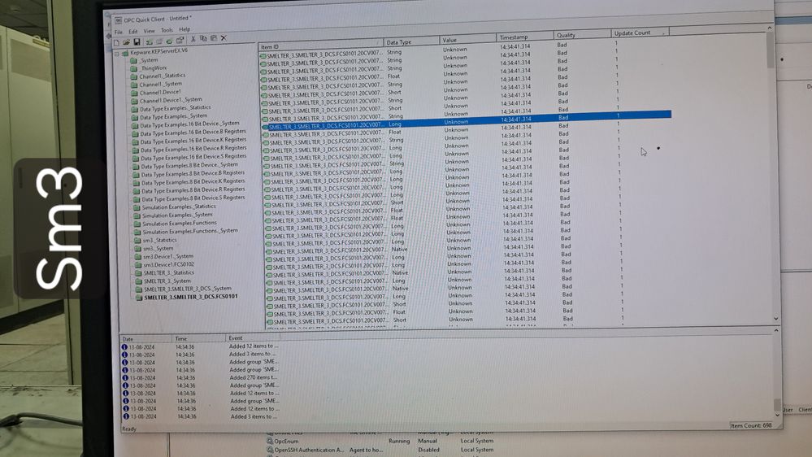
Task: Cut selection using scissors icon
Action: tap(193, 39)
